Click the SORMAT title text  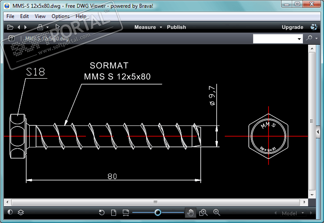tap(109, 65)
